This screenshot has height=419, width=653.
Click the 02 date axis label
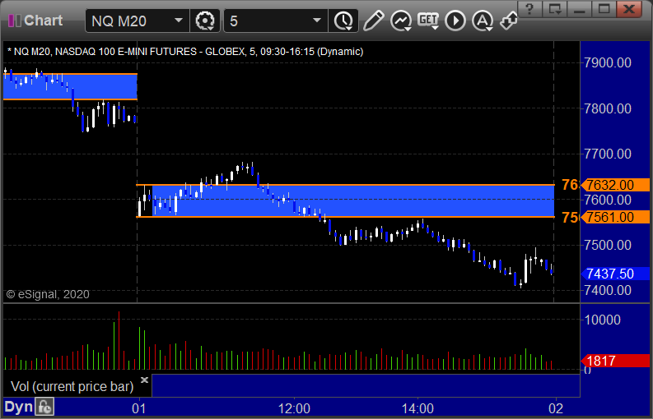click(x=556, y=408)
